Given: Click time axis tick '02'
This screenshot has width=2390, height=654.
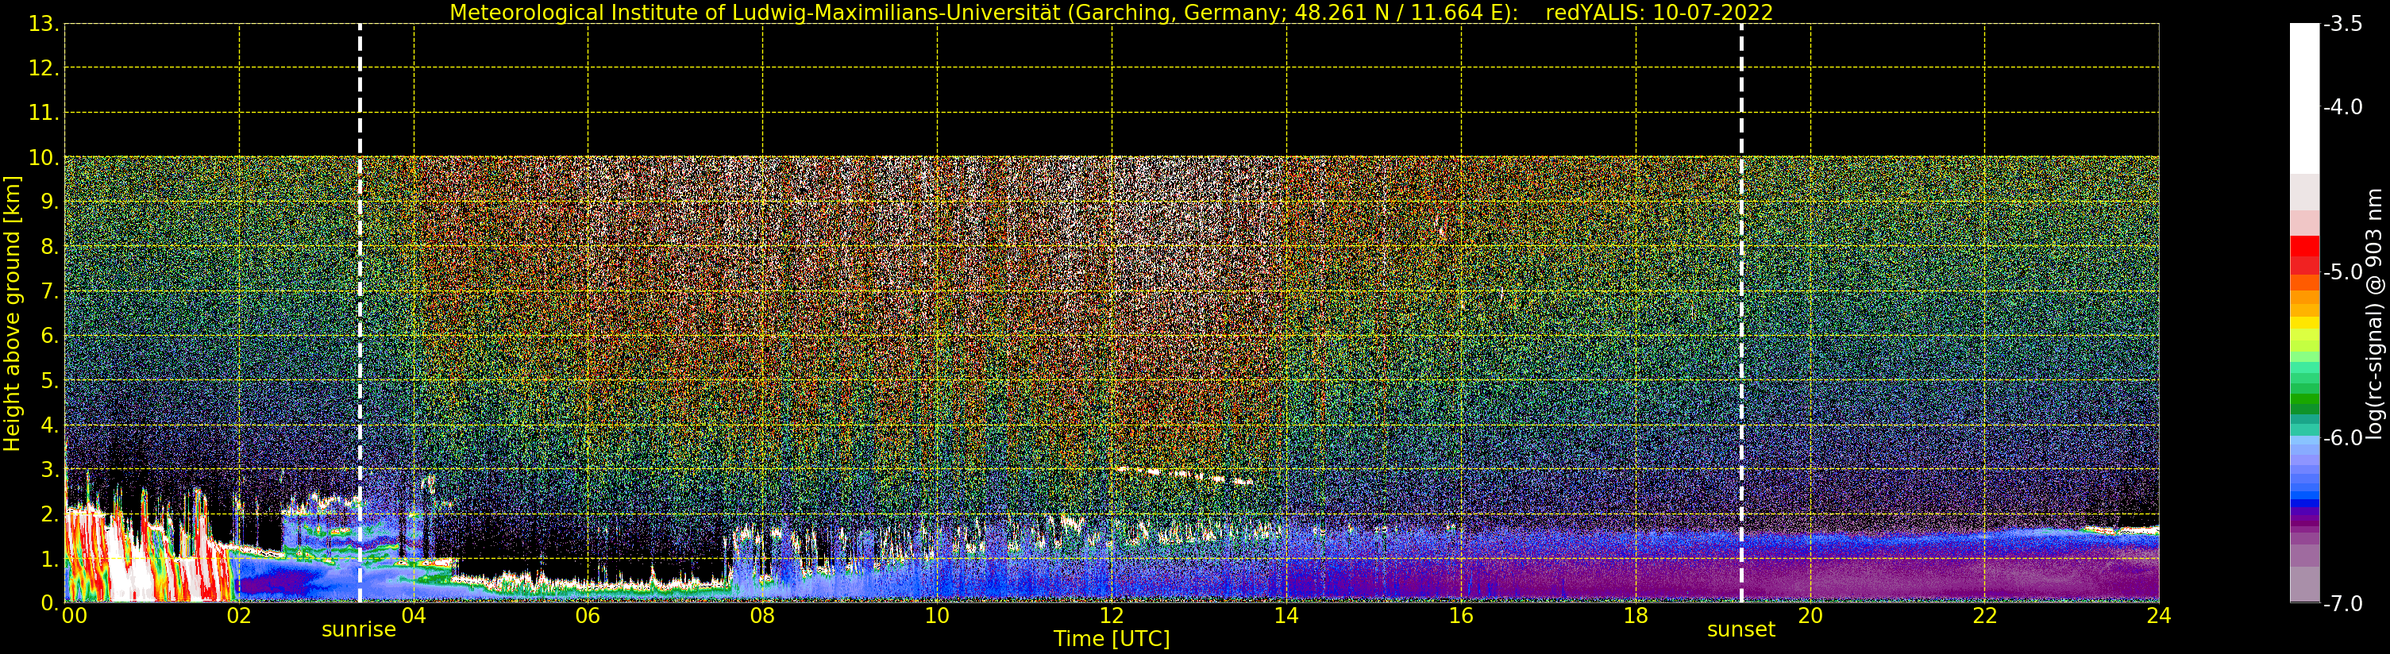Looking at the screenshot, I should click(x=239, y=616).
